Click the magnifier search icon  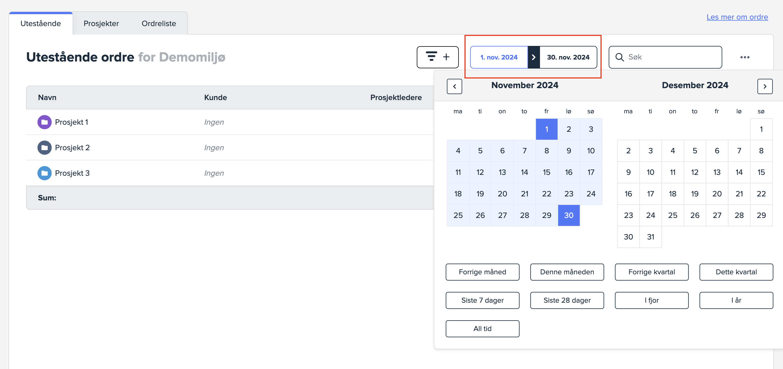coord(619,57)
